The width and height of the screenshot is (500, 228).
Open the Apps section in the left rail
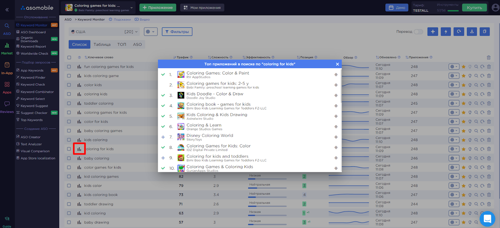(x=7, y=88)
